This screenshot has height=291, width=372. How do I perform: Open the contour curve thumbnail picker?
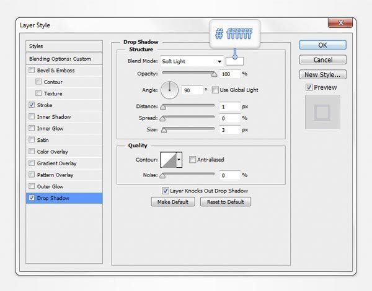pyautogui.click(x=169, y=160)
